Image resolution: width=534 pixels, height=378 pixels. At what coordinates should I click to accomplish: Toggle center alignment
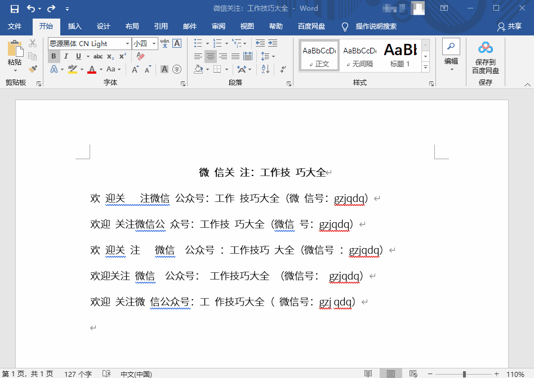[211, 56]
